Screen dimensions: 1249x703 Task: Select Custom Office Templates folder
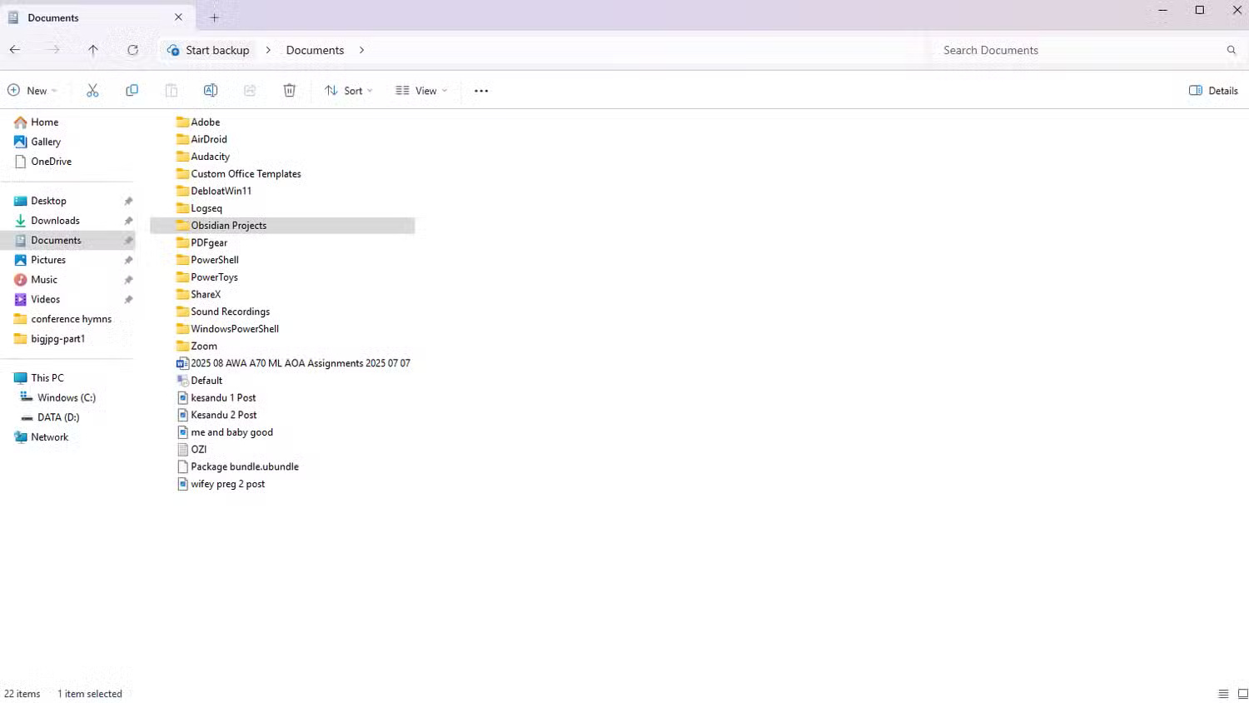click(246, 174)
